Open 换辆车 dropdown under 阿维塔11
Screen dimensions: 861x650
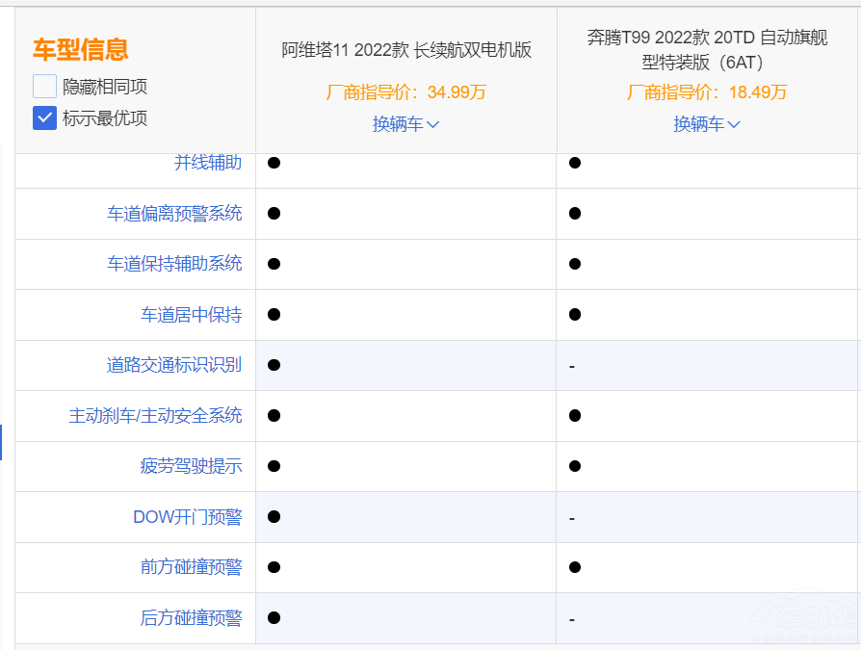[x=405, y=124]
